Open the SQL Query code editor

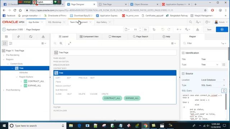[224, 91]
